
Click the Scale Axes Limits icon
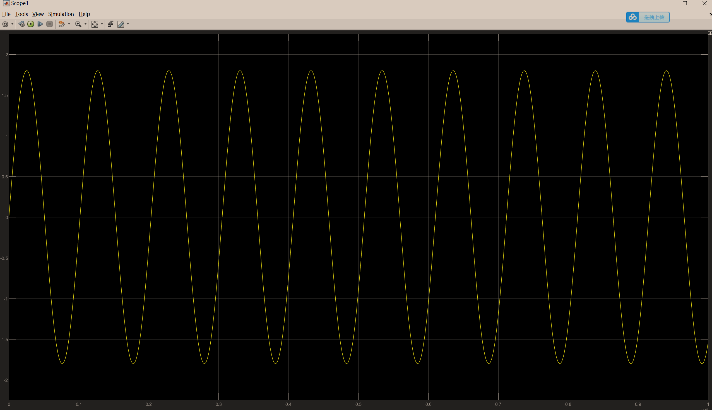(95, 24)
